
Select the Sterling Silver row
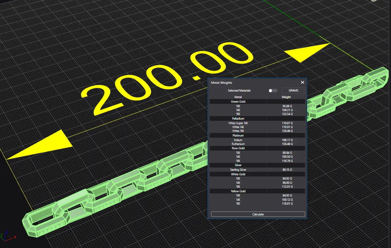(257, 169)
